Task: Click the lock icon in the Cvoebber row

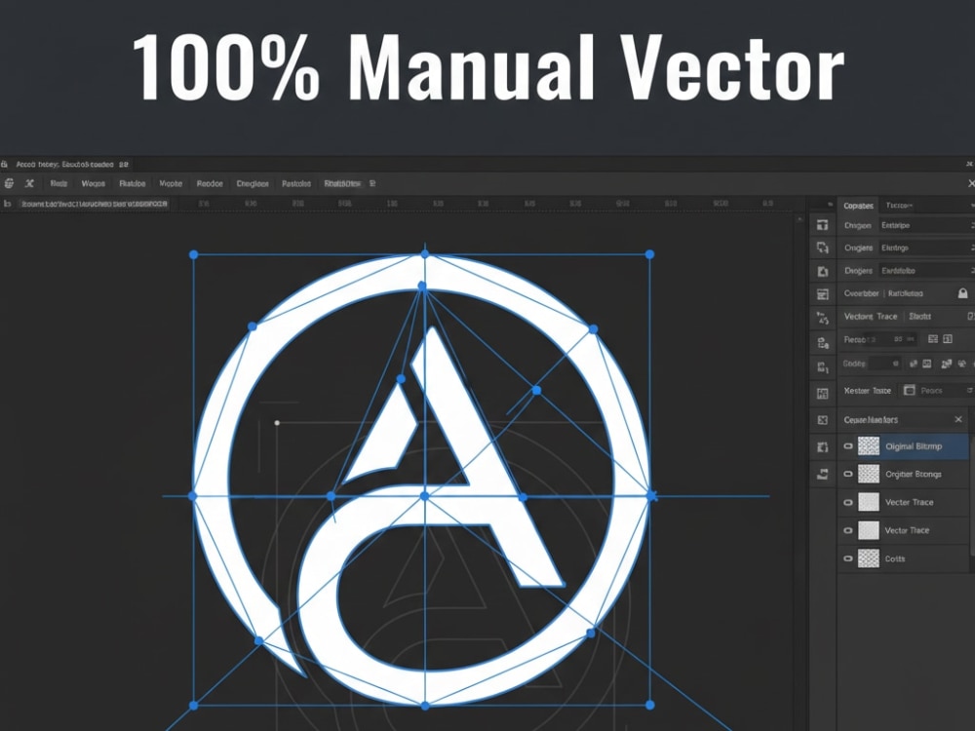Action: click(962, 293)
